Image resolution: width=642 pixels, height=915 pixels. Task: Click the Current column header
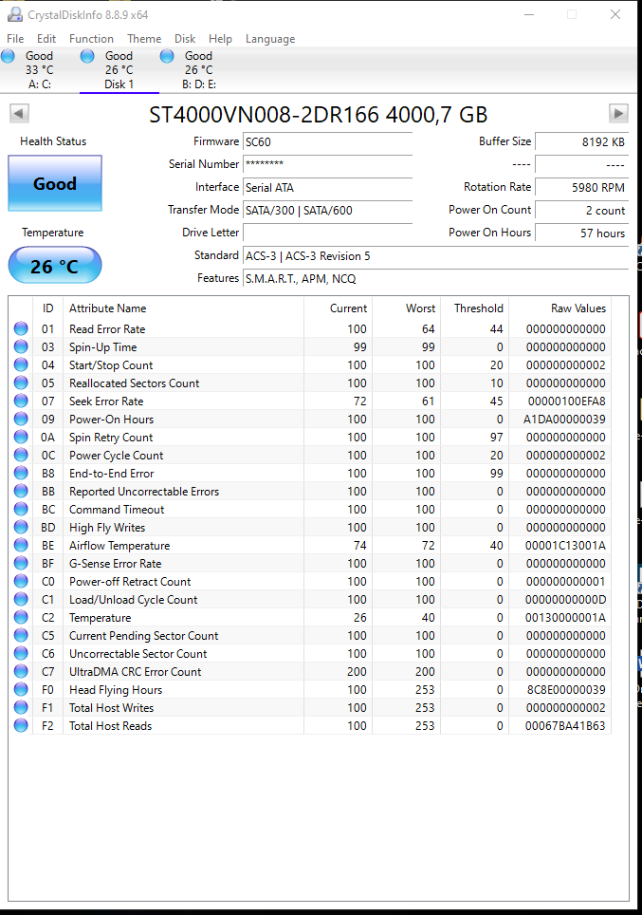(x=339, y=308)
